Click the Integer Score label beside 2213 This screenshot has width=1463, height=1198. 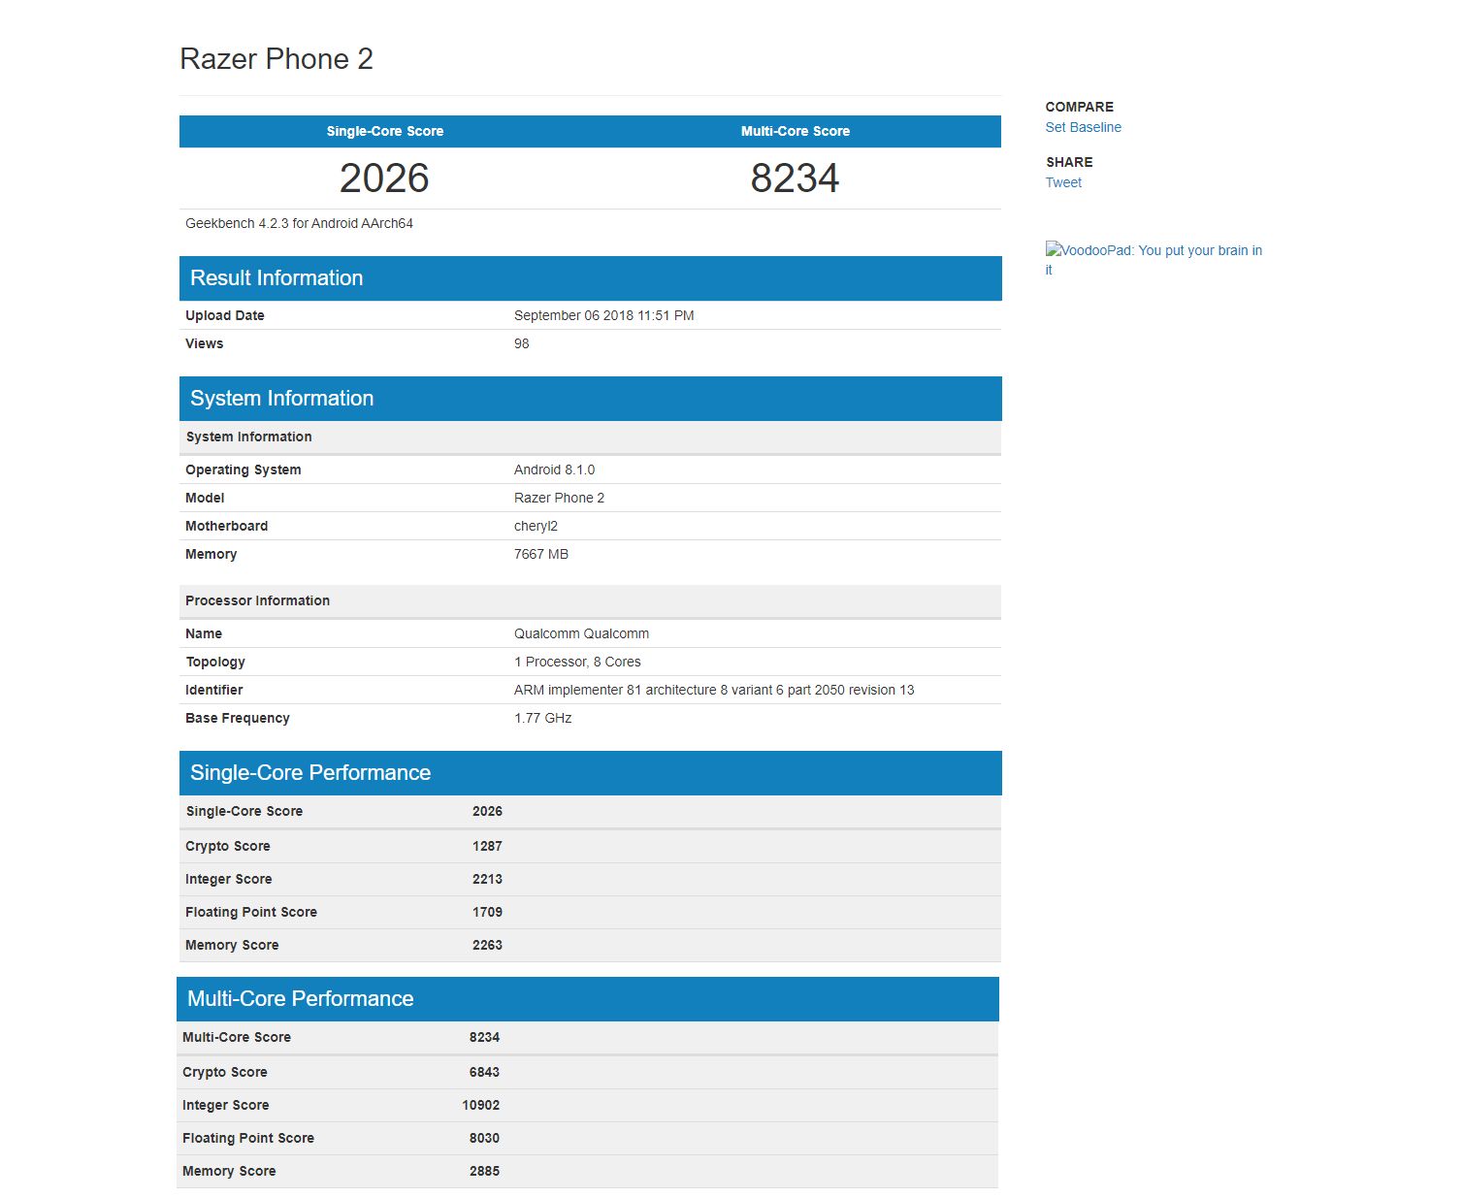[x=229, y=879]
